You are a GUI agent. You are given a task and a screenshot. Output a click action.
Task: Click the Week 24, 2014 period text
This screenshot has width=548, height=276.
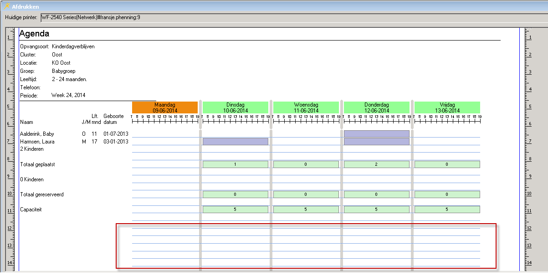68,96
